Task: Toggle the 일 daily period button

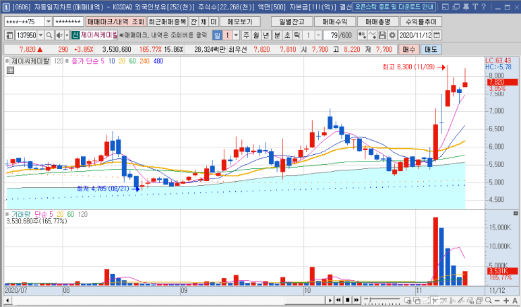Action: click(217, 35)
